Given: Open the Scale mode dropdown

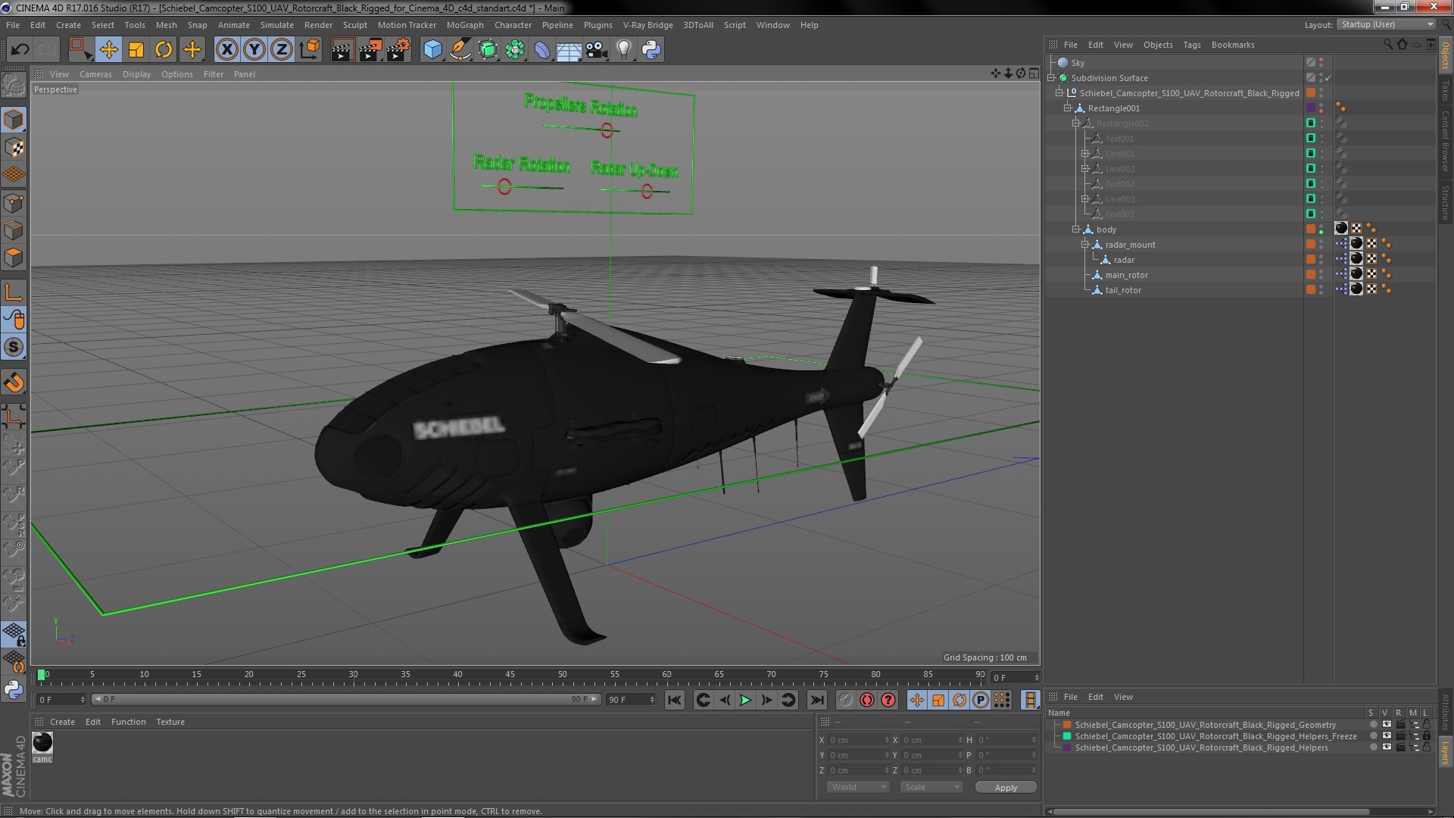Looking at the screenshot, I should point(931,787).
